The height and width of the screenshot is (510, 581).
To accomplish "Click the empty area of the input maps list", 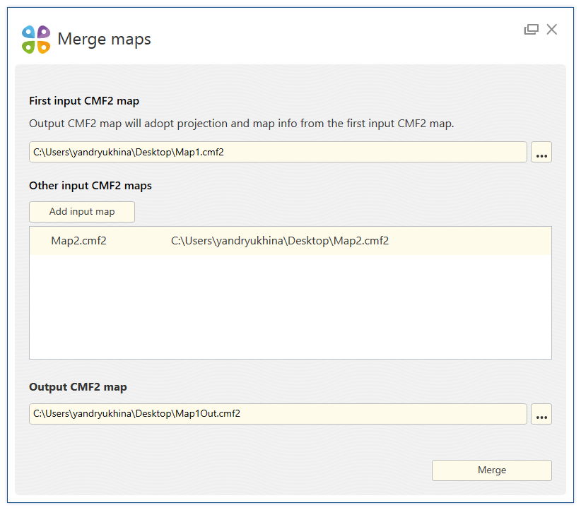I will point(290,307).
